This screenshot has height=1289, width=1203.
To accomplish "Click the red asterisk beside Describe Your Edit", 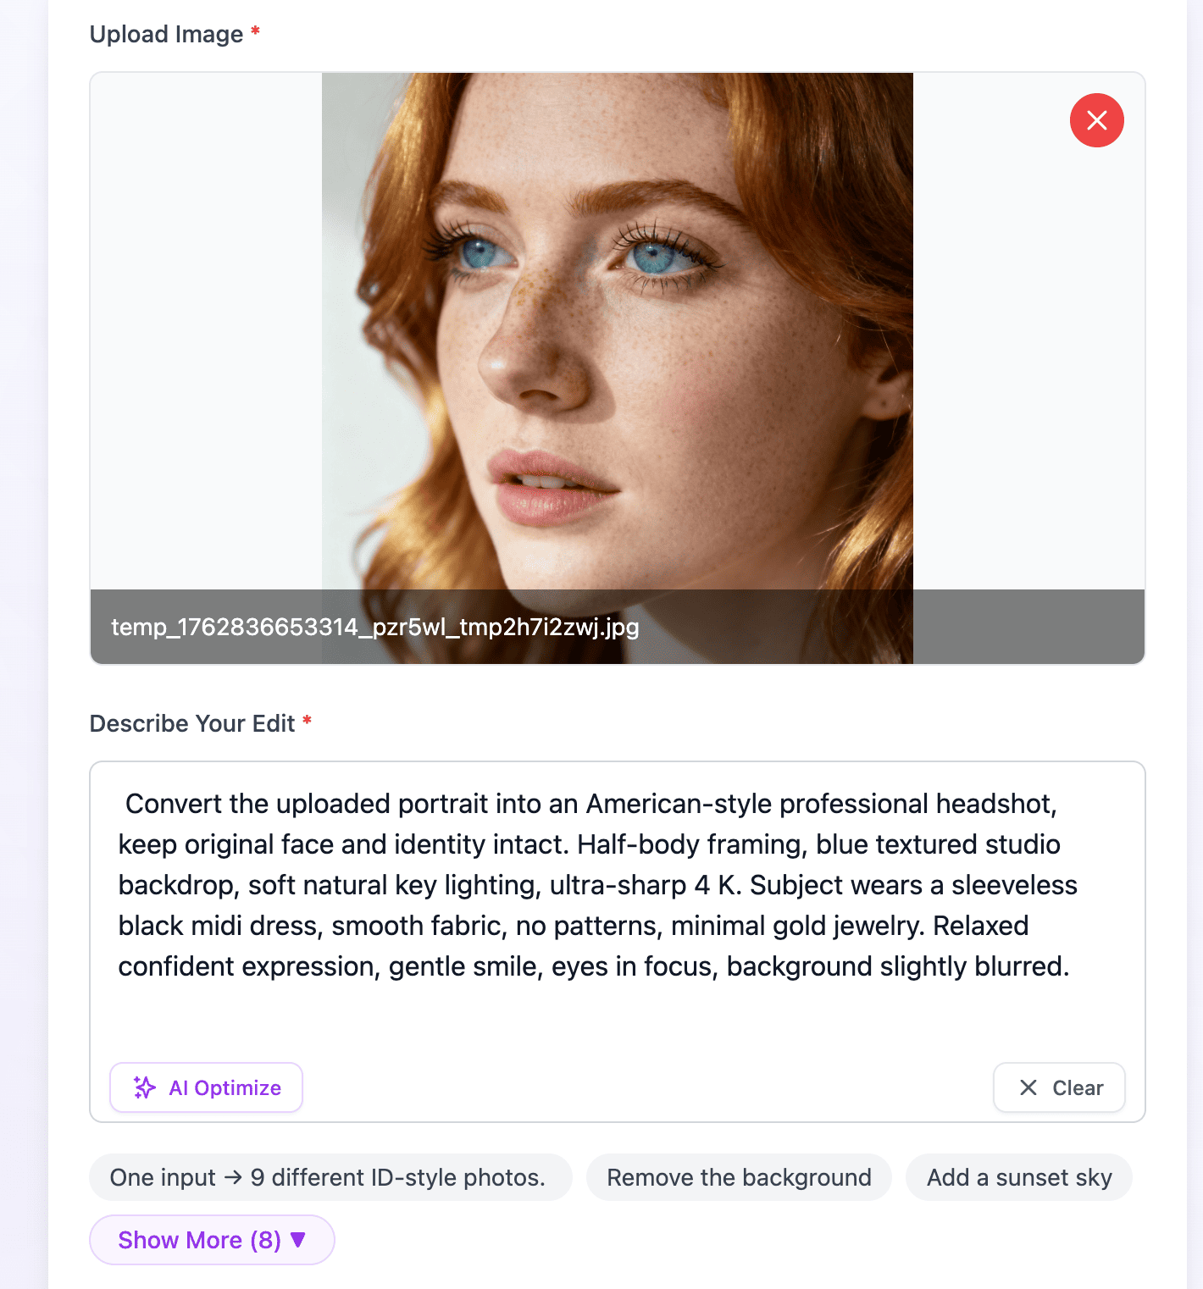I will click(307, 721).
